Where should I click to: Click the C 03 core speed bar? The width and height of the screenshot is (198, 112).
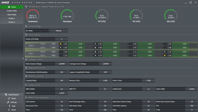(x=150, y=44)
